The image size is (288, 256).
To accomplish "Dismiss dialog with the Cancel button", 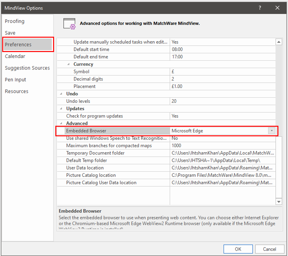I will click(x=269, y=249).
